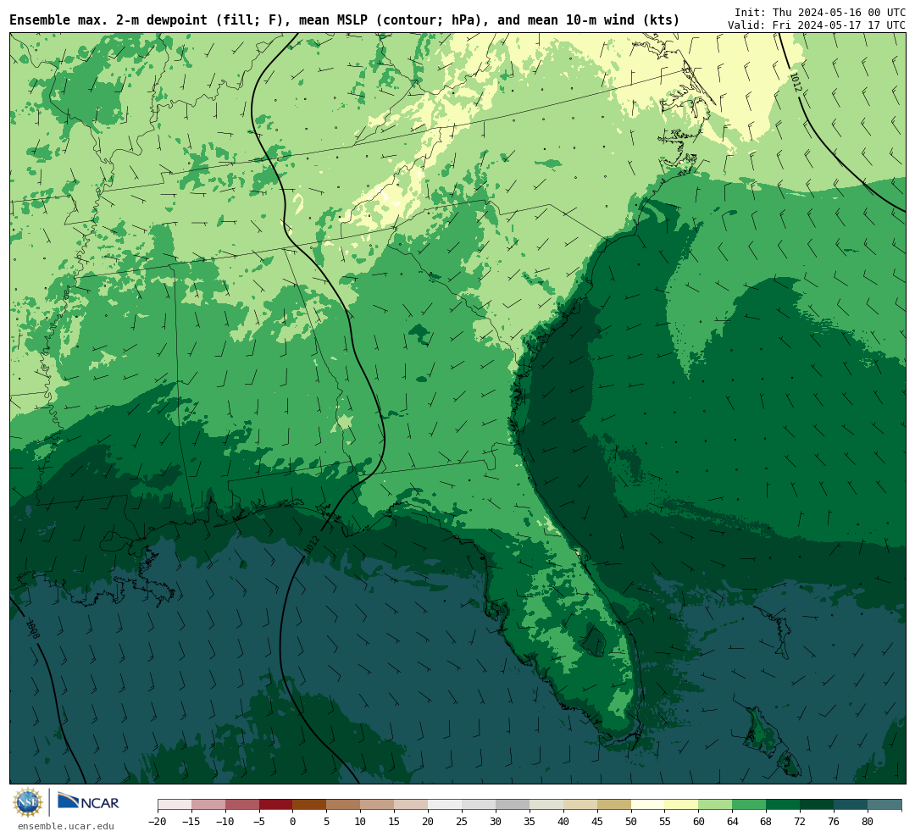Pick the light pink swatch between -20 and -15
Viewport: 915px width, 837px height.
(x=175, y=805)
